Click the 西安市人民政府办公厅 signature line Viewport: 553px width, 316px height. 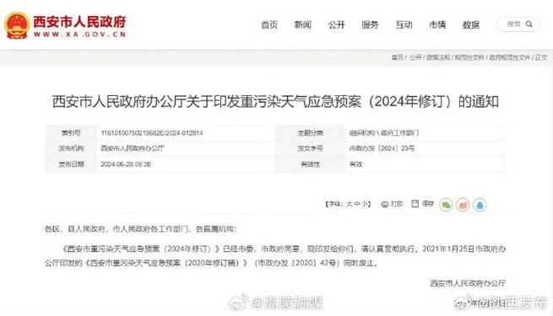coord(468,283)
